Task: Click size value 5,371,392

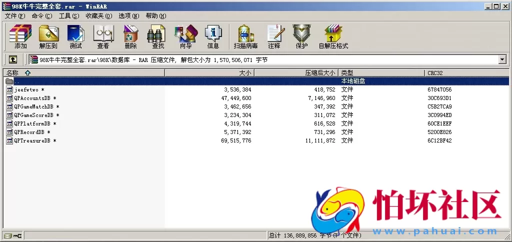Action: [x=237, y=132]
